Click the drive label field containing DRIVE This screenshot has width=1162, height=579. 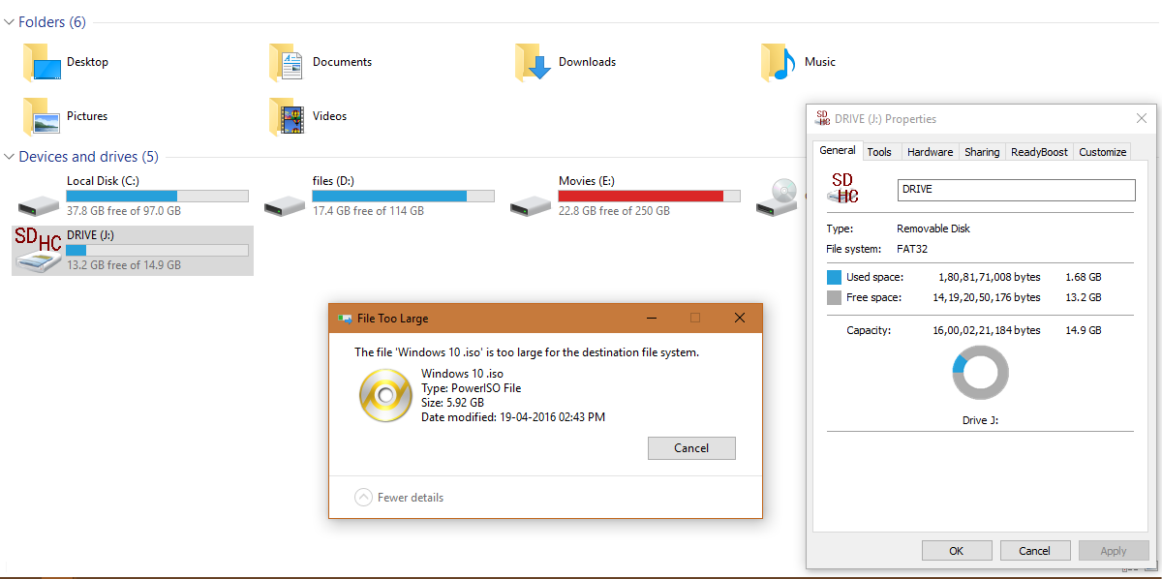pyautogui.click(x=1016, y=190)
